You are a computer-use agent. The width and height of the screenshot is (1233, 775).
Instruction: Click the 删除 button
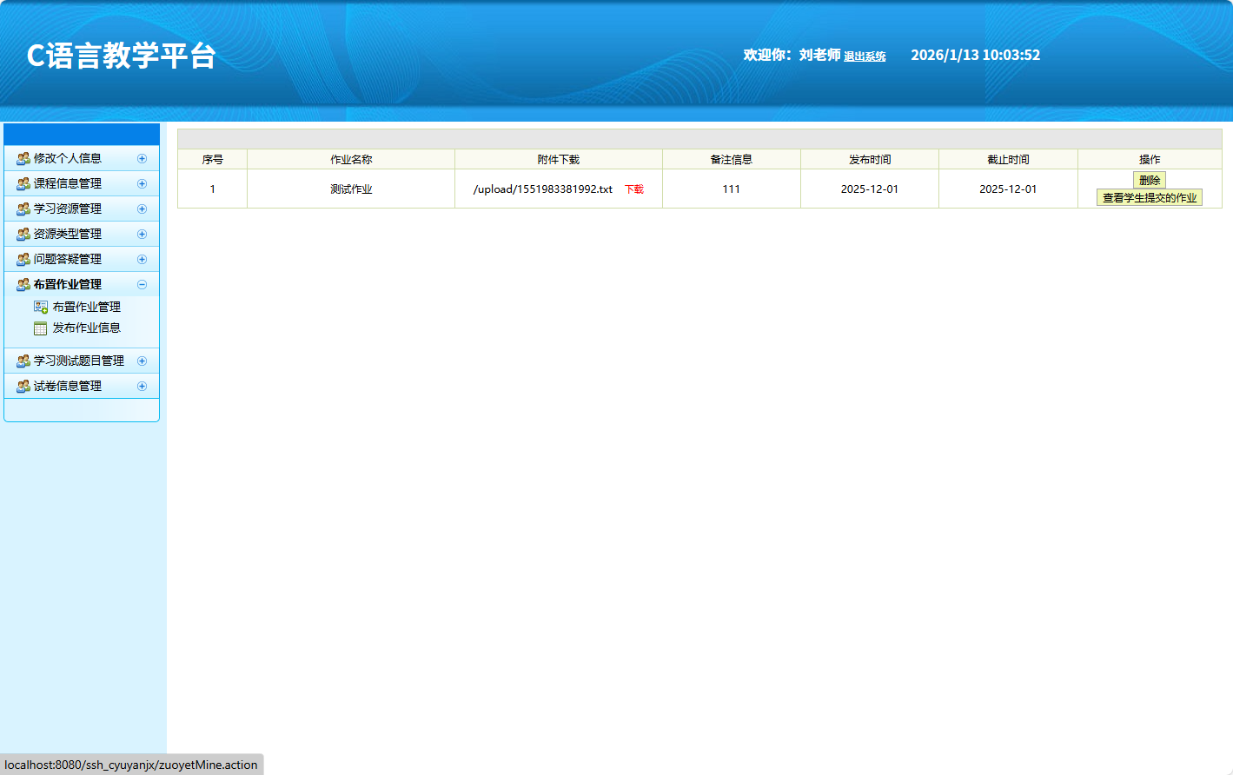pos(1150,180)
